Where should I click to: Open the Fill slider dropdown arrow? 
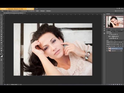[x=123, y=46]
